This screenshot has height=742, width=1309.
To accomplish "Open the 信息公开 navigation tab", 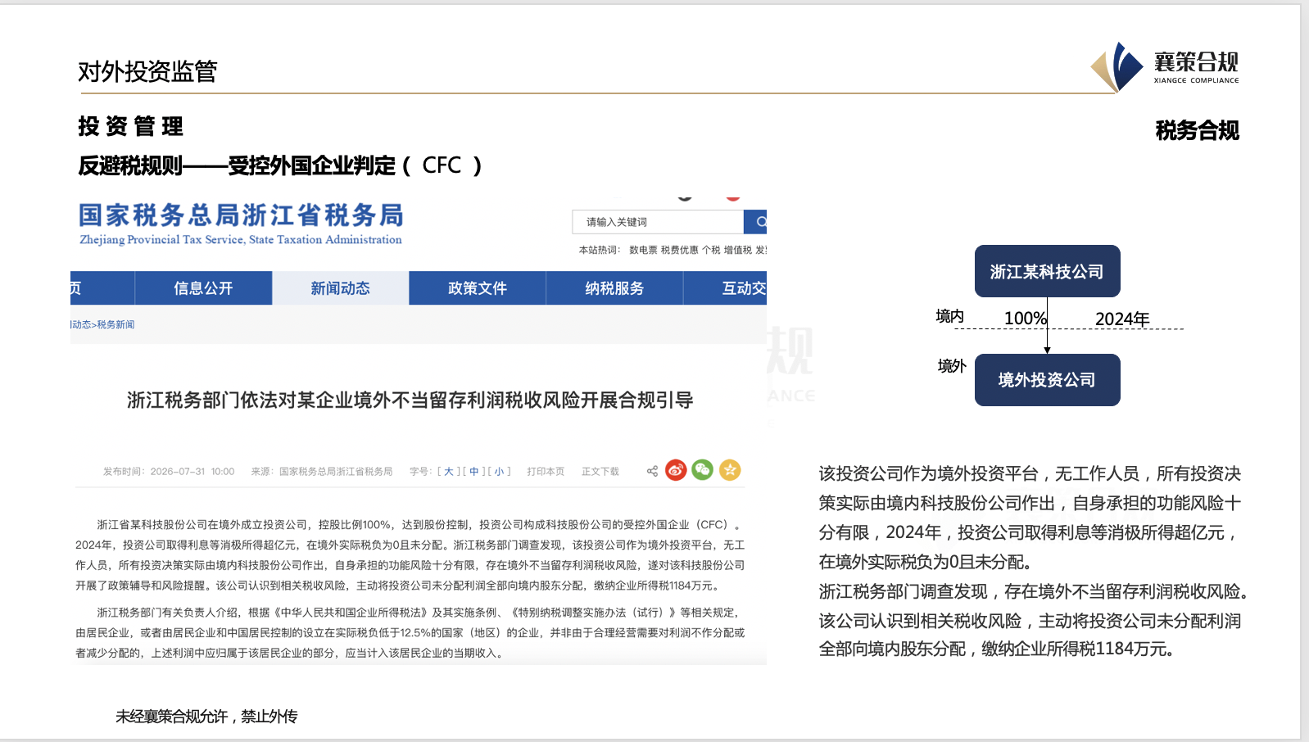I will click(203, 288).
